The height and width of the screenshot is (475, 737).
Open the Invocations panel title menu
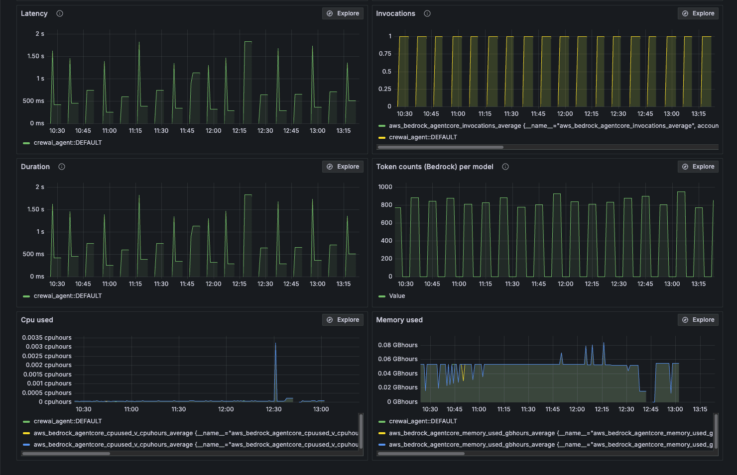tap(395, 13)
